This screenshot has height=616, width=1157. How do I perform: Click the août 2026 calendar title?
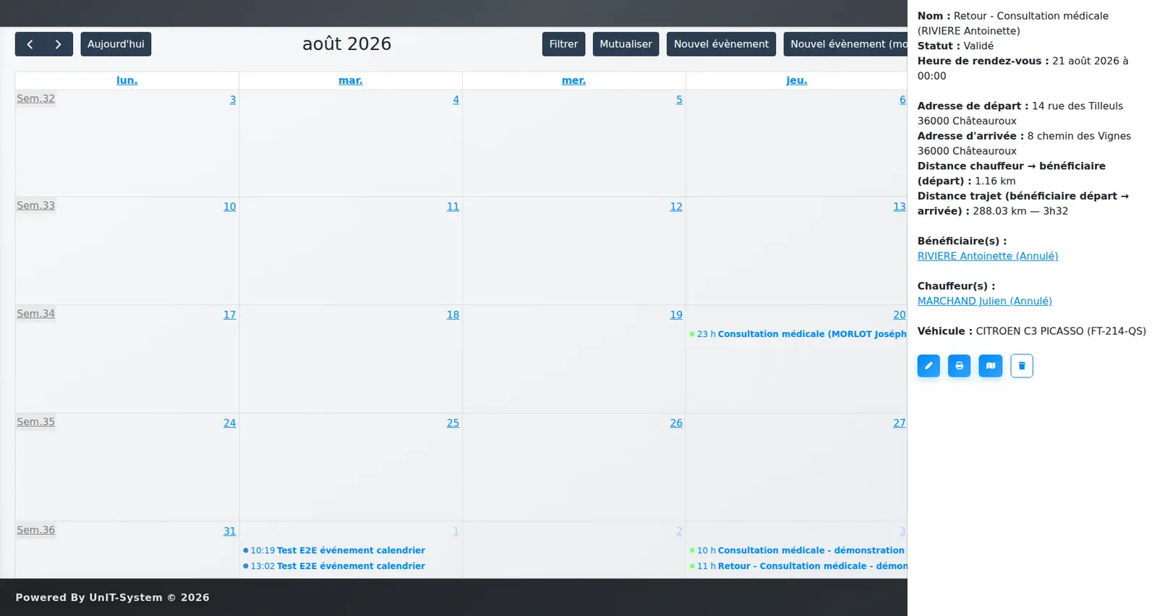(346, 44)
